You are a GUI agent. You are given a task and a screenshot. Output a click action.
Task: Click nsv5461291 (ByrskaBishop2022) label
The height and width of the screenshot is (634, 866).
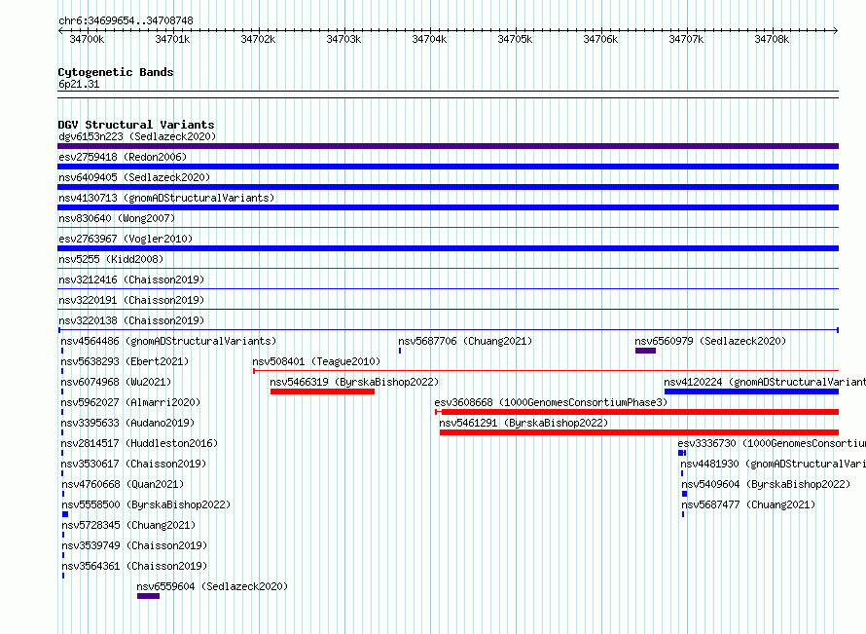click(x=523, y=423)
